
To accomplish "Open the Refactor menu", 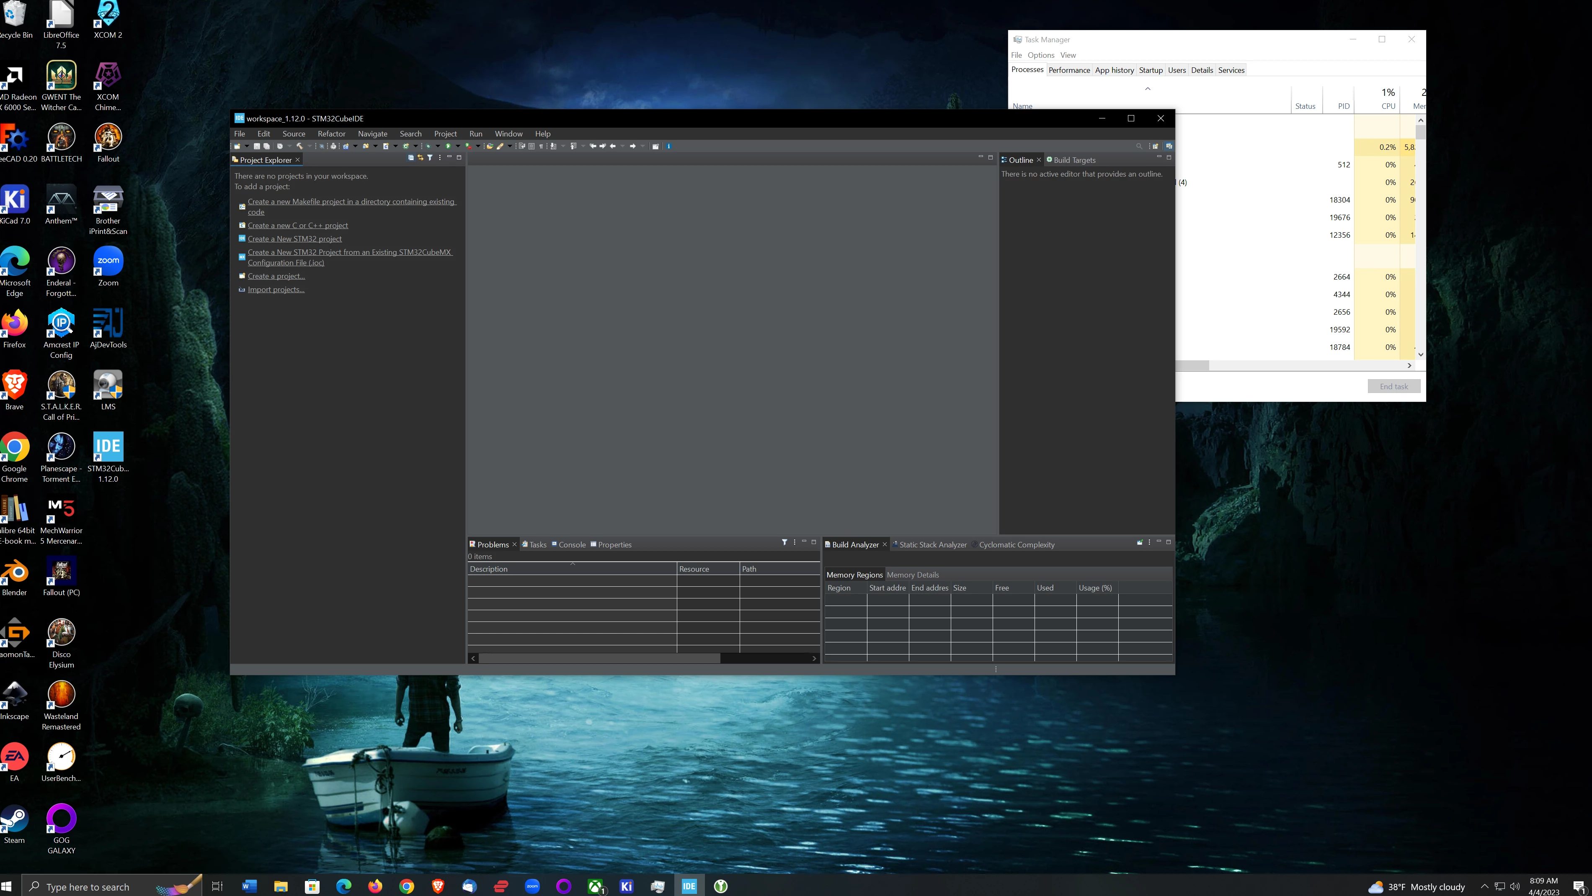I will tap(331, 134).
